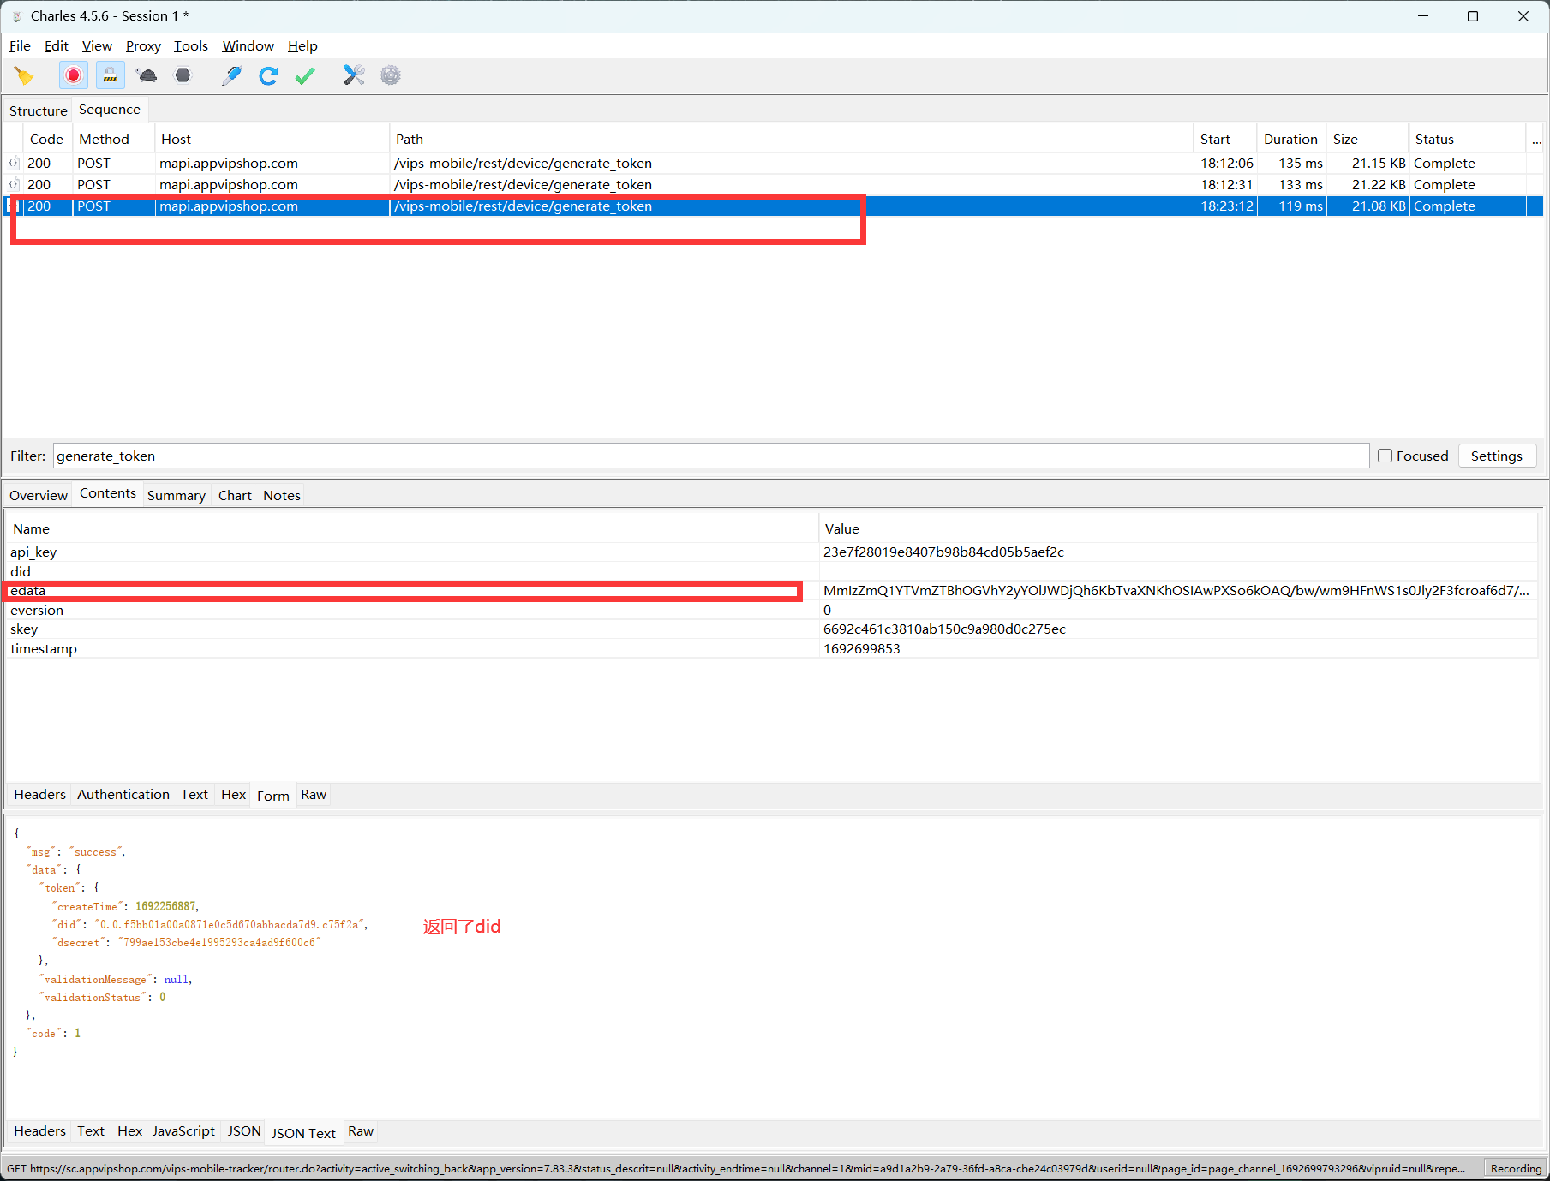Click the compose pen icon
This screenshot has width=1550, height=1181.
click(231, 75)
